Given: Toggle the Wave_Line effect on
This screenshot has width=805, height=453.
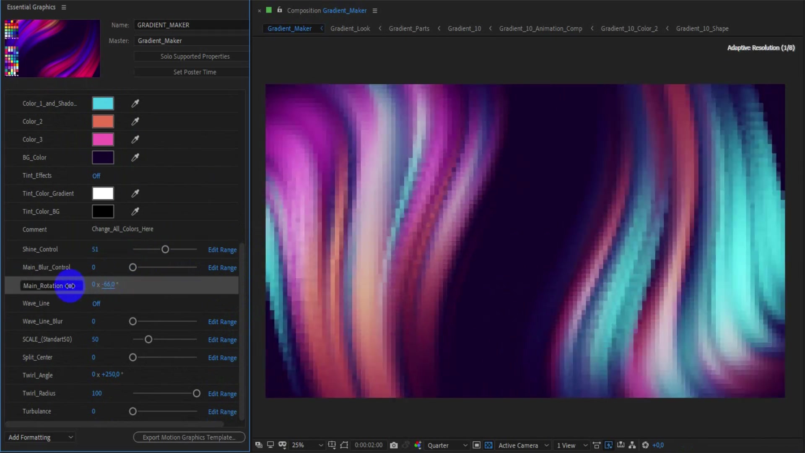Looking at the screenshot, I should (x=97, y=303).
